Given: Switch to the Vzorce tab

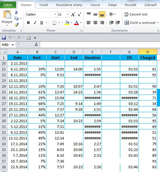Looking at the screenshot, I should coord(95,5).
